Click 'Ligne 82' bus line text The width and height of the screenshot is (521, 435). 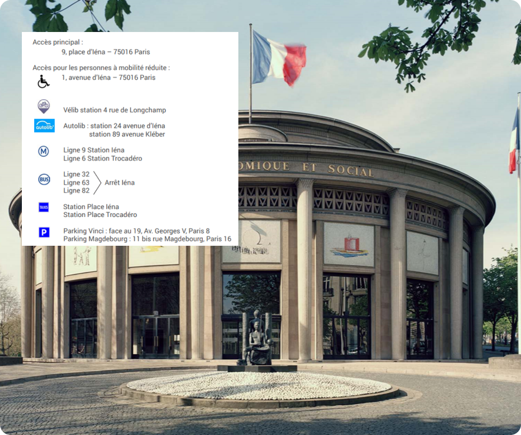tap(76, 191)
